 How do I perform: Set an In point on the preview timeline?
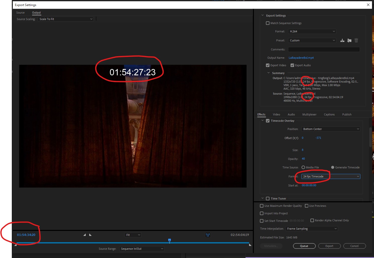pos(84,235)
